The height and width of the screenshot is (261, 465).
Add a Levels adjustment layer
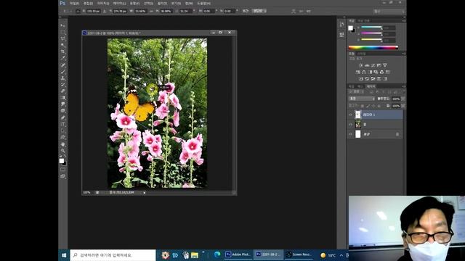367,65
